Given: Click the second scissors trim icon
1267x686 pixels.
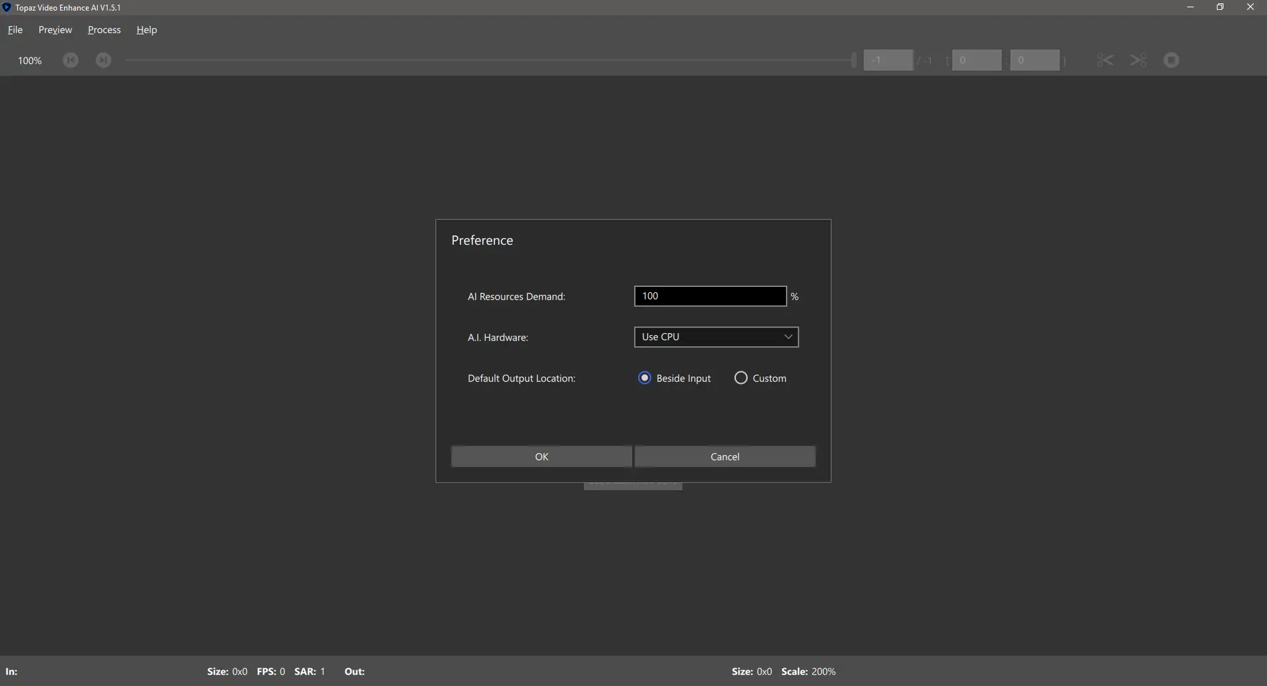Looking at the screenshot, I should pos(1138,60).
